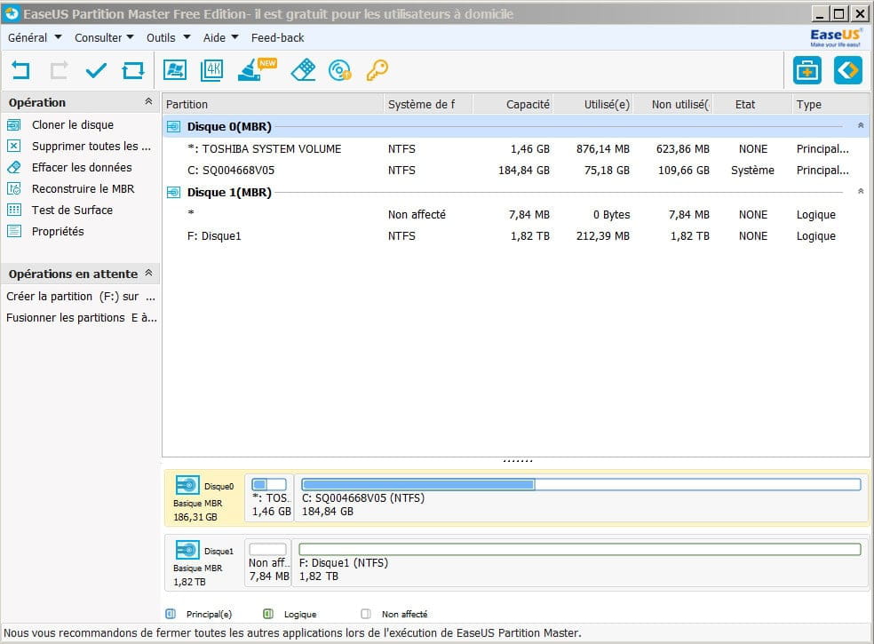Sort by the Utilisé(e) column header

point(592,104)
